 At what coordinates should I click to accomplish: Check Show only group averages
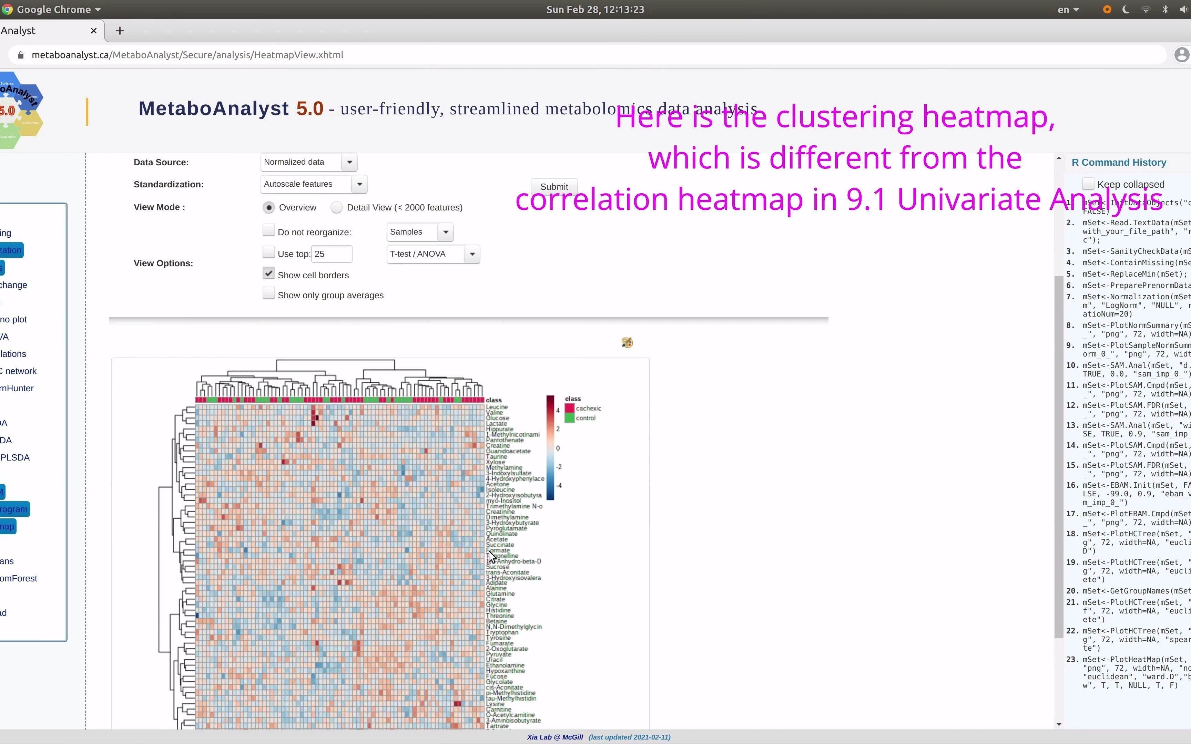(x=269, y=294)
